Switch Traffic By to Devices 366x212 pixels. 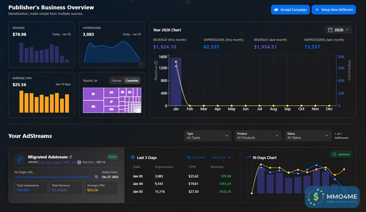click(x=116, y=81)
